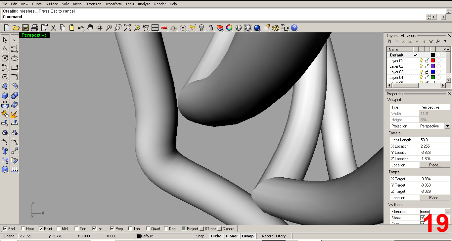Click the wallpaper Filename browse button

pyautogui.click(x=448, y=212)
